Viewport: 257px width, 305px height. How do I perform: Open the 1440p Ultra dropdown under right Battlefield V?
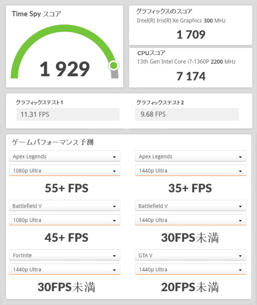coord(190,220)
